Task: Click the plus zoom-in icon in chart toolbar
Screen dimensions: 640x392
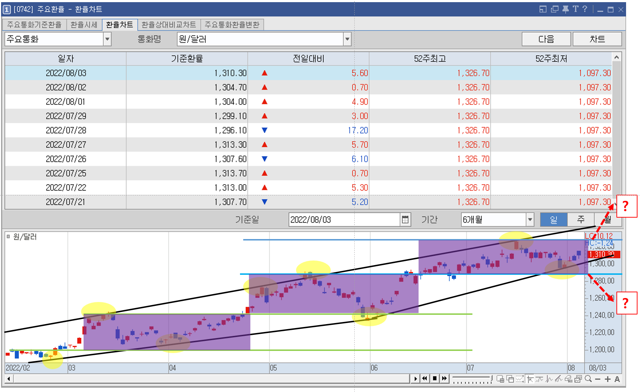Action: point(607,379)
